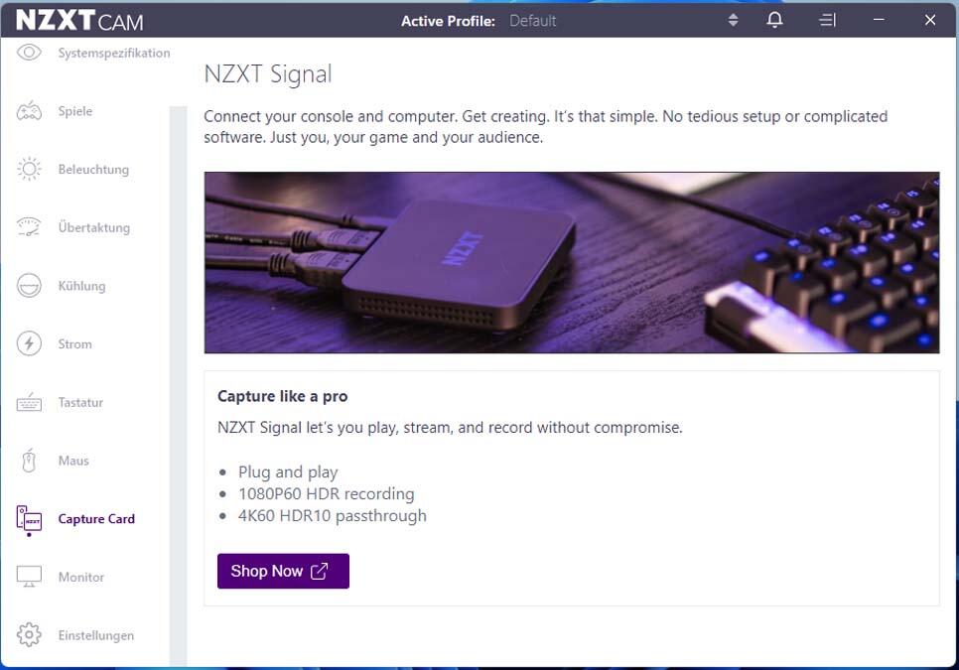Select the Monitor display icon

(x=29, y=577)
